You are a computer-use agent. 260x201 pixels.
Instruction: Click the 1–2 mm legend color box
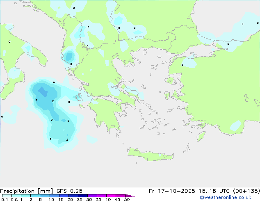(x=26, y=196)
